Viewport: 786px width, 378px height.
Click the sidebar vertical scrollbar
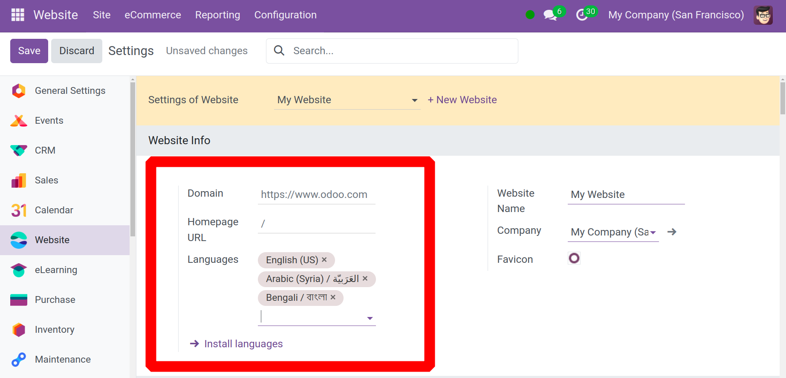point(133,158)
